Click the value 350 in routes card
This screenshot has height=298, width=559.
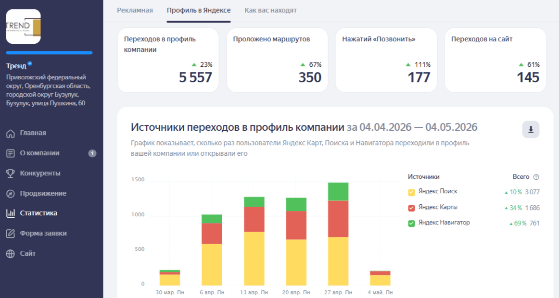tap(310, 77)
